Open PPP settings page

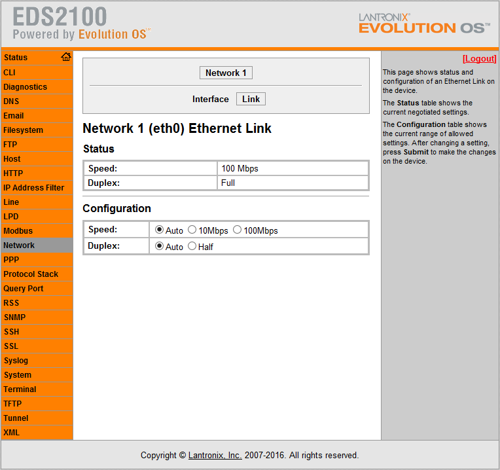37,260
